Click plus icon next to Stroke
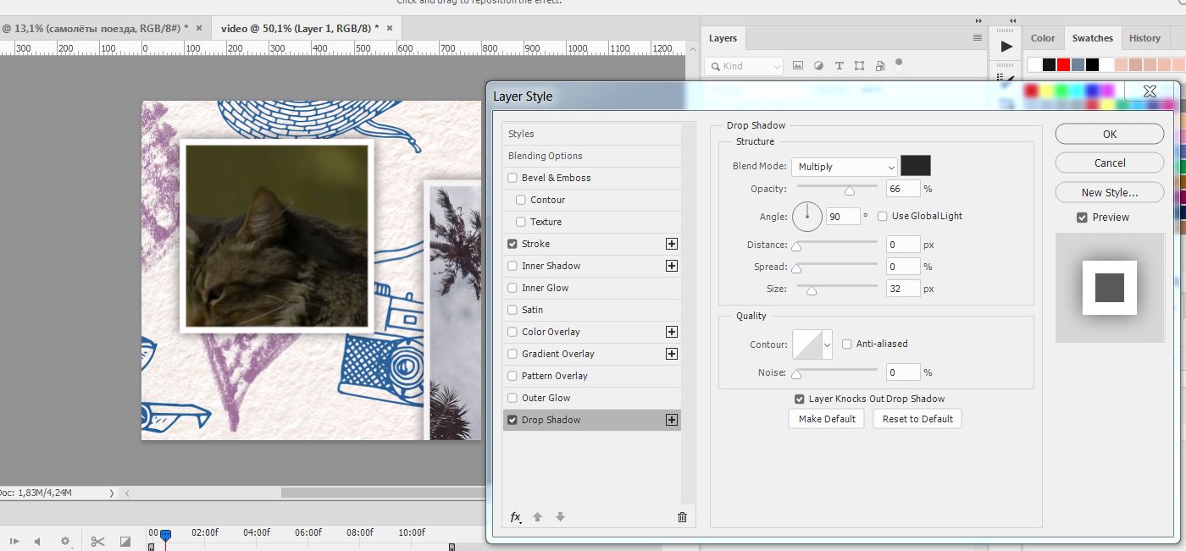Screen dimensions: 1186x551 [672, 244]
